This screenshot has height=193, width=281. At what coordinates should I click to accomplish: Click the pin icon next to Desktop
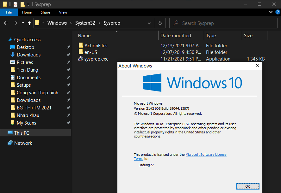68,47
